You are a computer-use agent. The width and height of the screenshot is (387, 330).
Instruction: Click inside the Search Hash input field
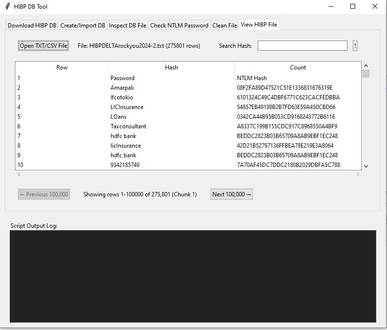coord(302,46)
